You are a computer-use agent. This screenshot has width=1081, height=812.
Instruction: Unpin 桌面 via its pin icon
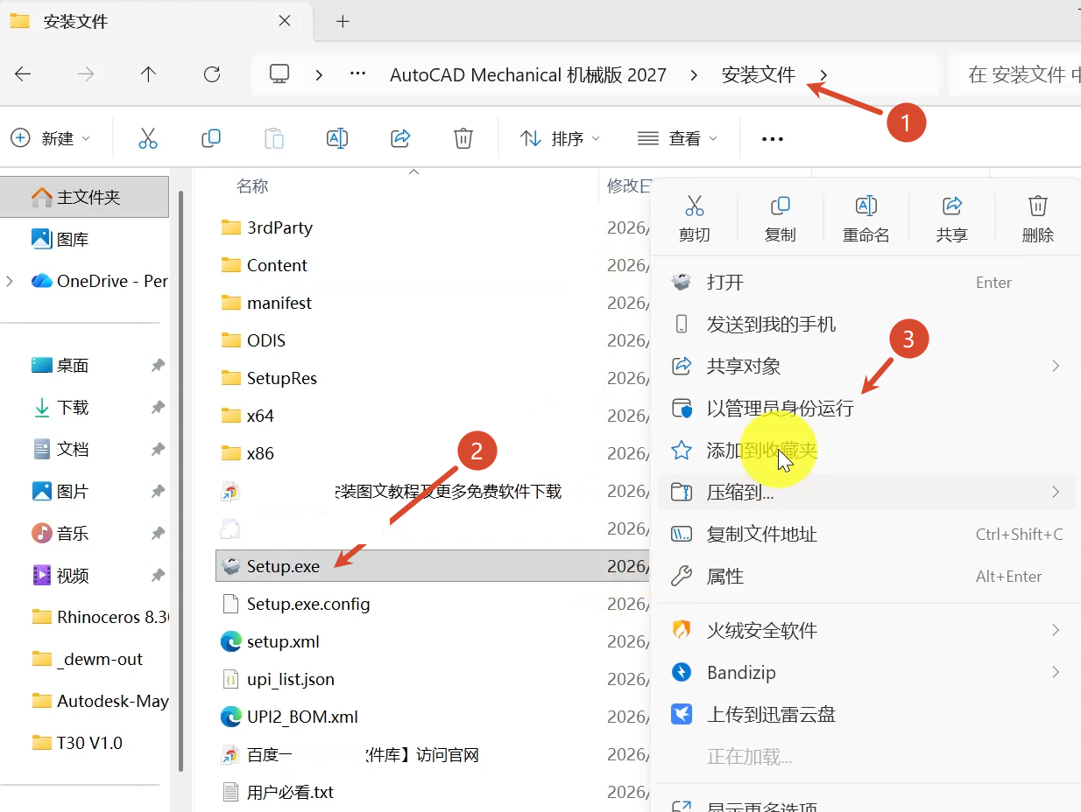point(158,366)
